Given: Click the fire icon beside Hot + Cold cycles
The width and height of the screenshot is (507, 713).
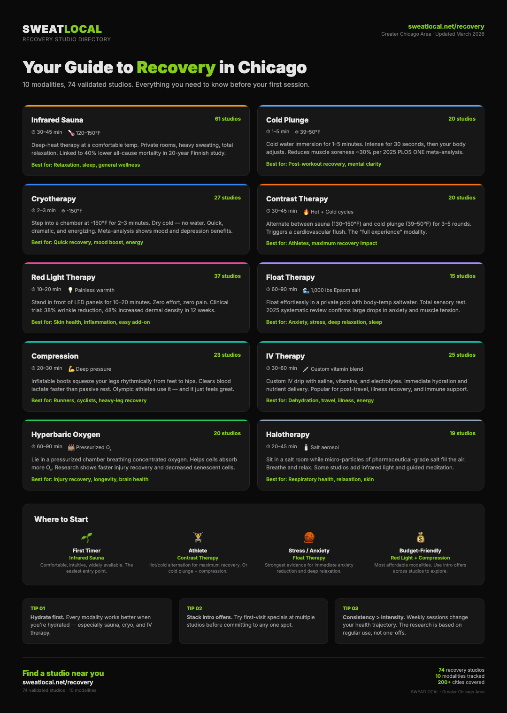Looking at the screenshot, I should [306, 212].
